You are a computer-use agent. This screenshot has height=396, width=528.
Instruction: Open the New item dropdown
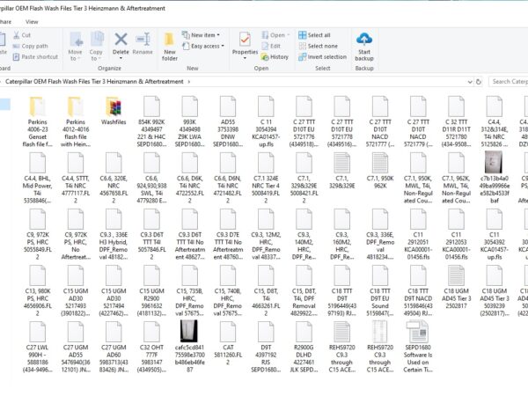tap(201, 35)
